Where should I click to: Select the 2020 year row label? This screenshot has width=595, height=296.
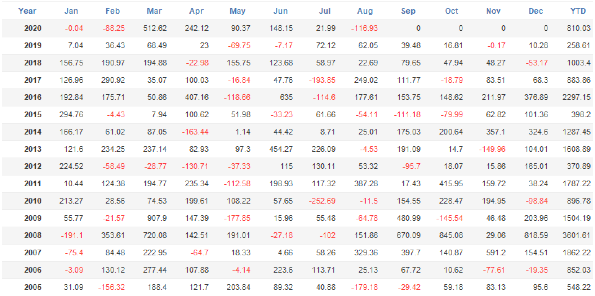(33, 28)
